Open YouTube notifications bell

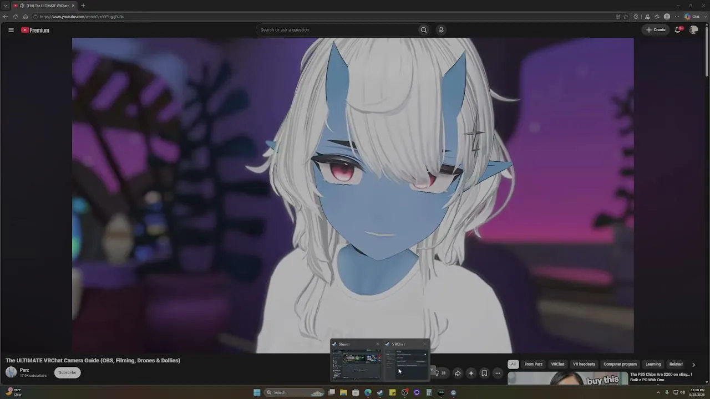pos(678,30)
